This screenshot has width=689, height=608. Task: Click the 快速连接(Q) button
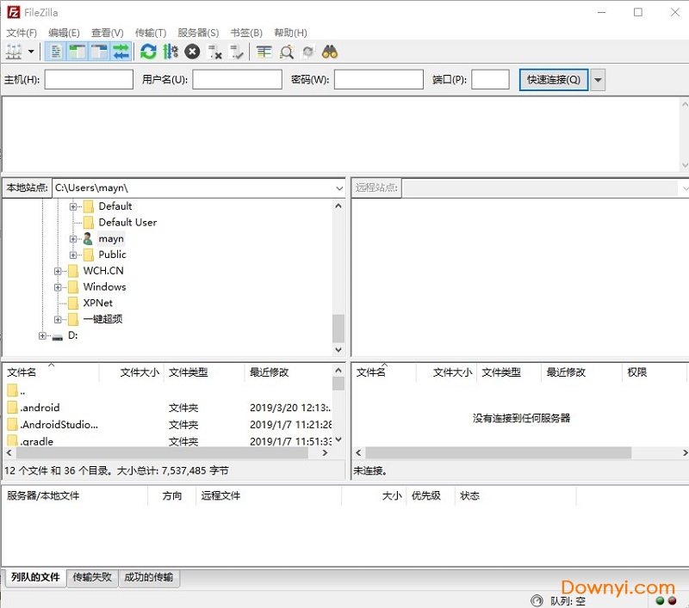554,80
